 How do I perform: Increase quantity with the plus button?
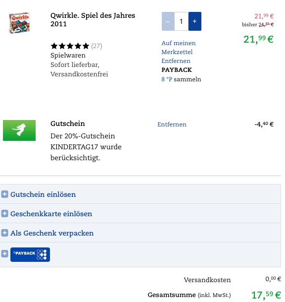pyautogui.click(x=194, y=21)
